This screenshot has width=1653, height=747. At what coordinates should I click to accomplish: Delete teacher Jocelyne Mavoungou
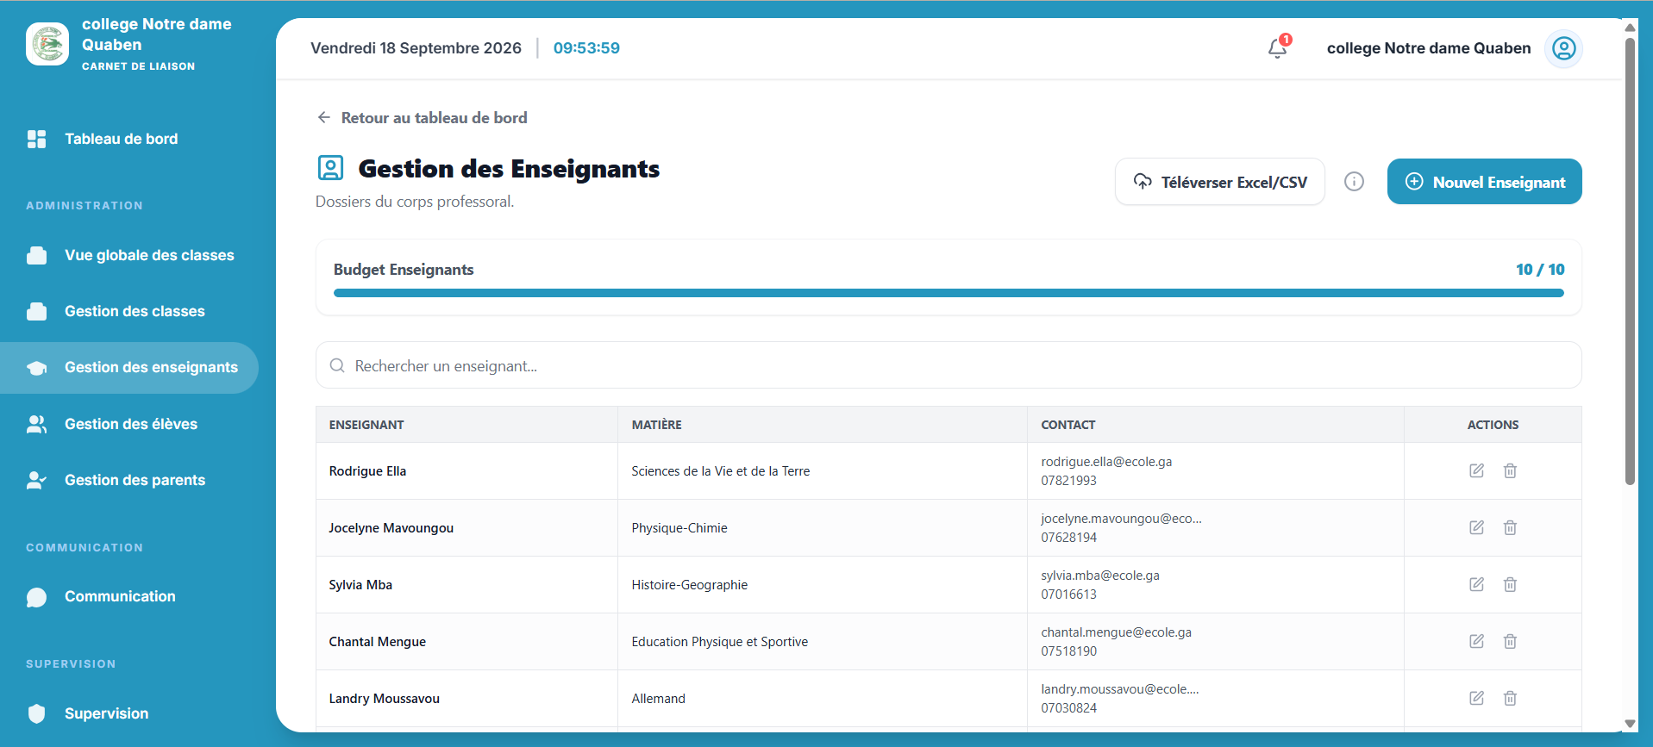coord(1510,527)
